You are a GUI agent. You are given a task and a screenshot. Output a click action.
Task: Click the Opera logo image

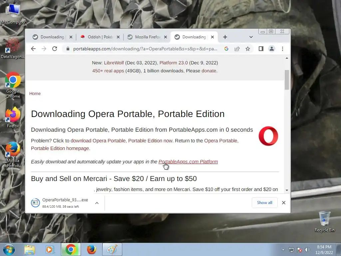(x=268, y=136)
